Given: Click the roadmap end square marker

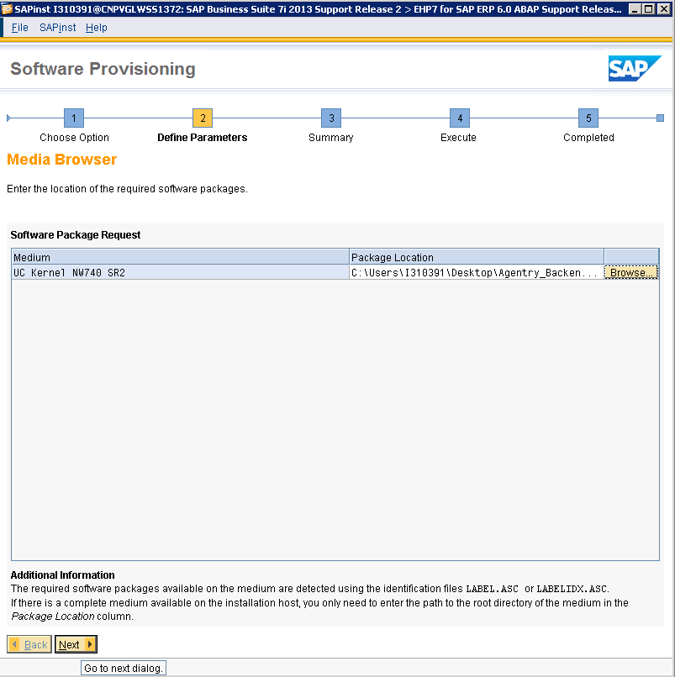Looking at the screenshot, I should click(x=660, y=118).
